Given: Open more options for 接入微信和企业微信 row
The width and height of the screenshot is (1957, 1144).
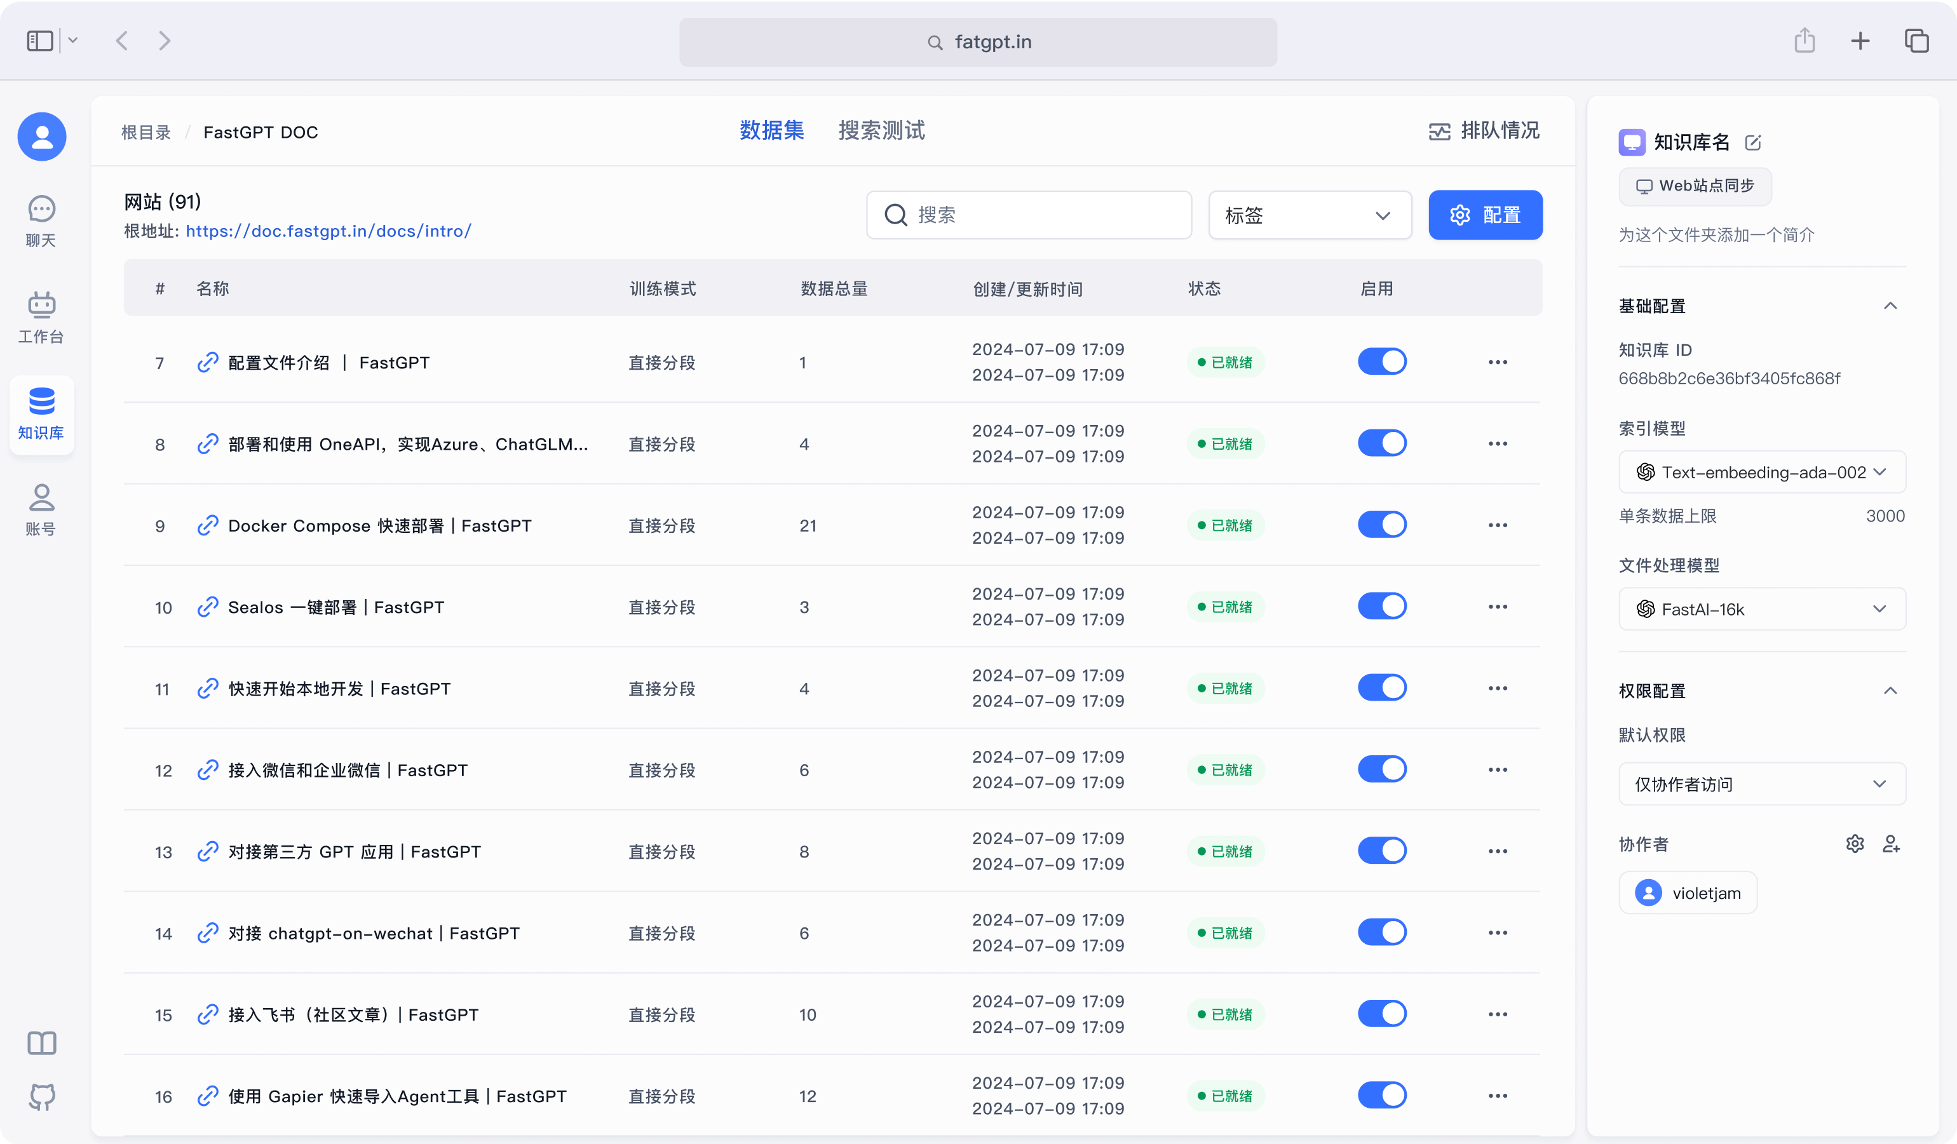Looking at the screenshot, I should point(1498,770).
